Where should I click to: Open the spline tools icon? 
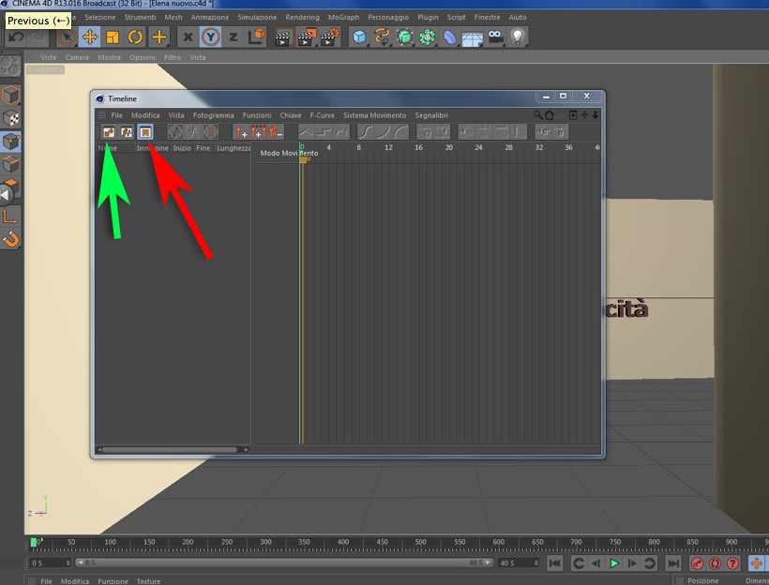point(382,37)
